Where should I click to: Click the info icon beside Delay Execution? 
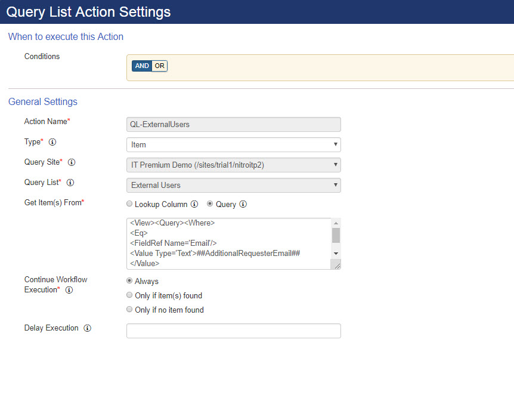point(88,328)
